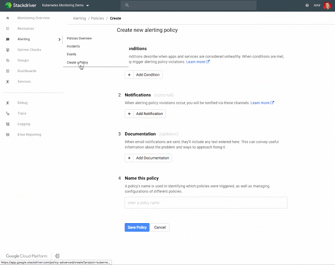Click external link icon beside Conditions Learn more
This screenshot has height=265, width=335.
point(208,62)
